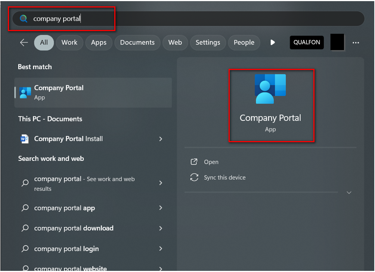Switch to the Settings filter tab
Image resolution: width=375 pixels, height=272 pixels.
(208, 42)
